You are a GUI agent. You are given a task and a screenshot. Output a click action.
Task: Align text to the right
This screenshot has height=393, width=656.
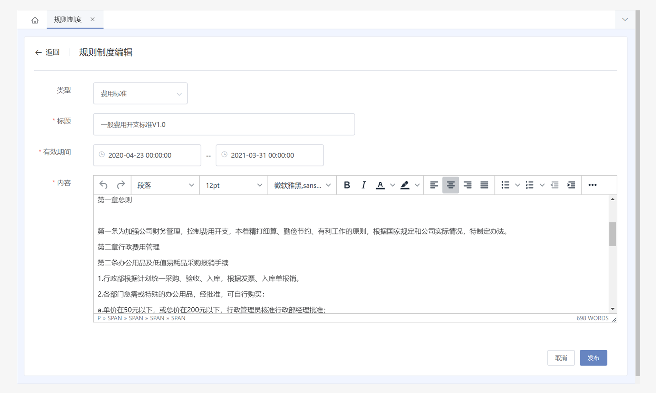(x=467, y=185)
